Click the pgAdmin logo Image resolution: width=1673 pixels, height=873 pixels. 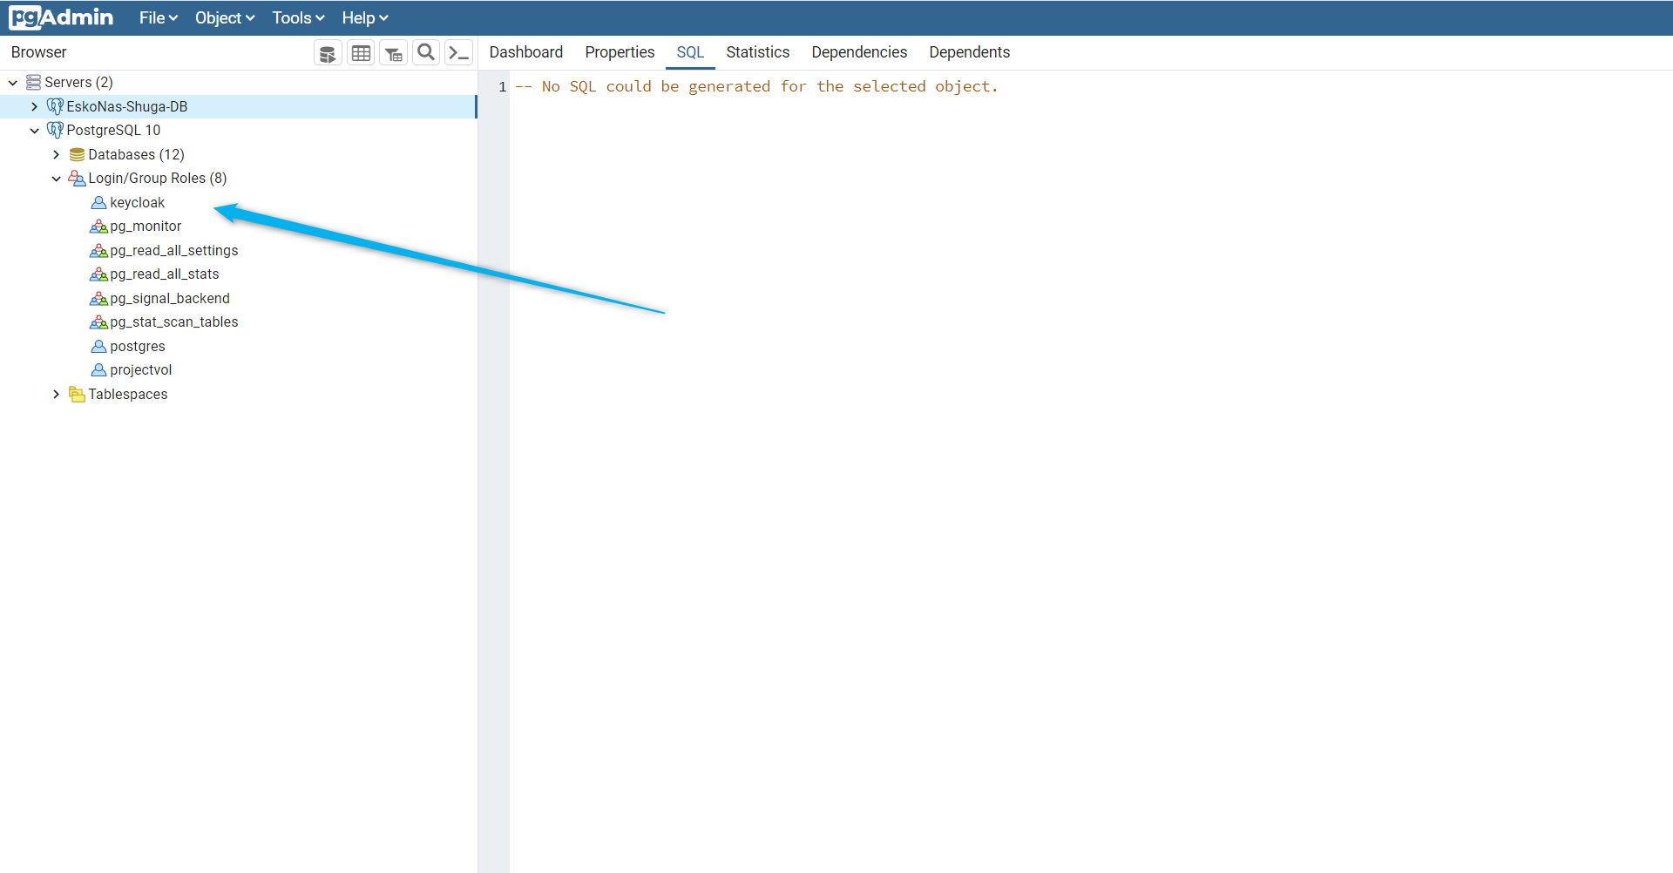(x=61, y=17)
